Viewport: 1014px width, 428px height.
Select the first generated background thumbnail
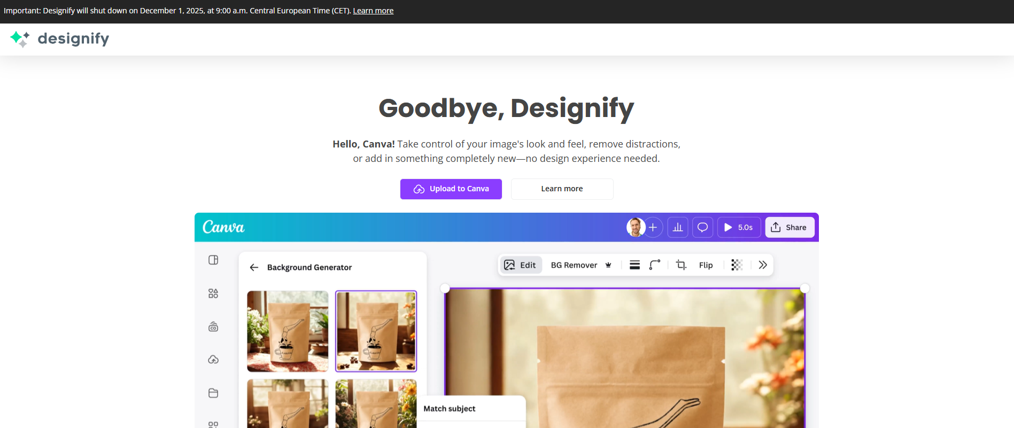[288, 331]
